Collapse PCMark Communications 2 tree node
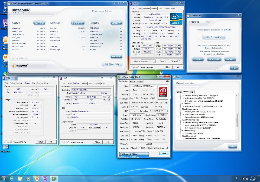260x182 pixels. click(x=180, y=120)
